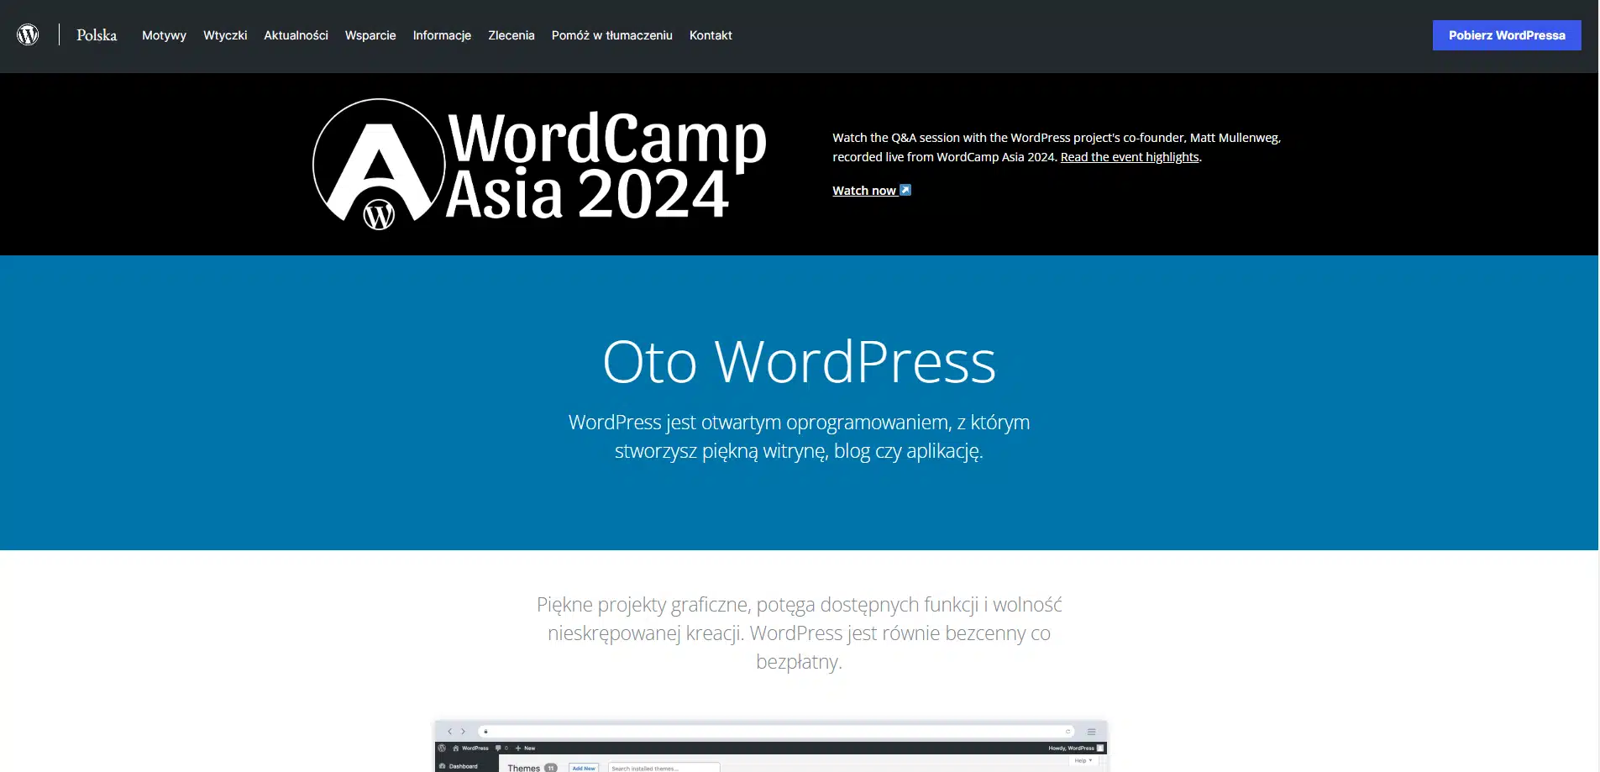Open the Wtyczki menu item
The width and height of the screenshot is (1600, 772).
(224, 35)
